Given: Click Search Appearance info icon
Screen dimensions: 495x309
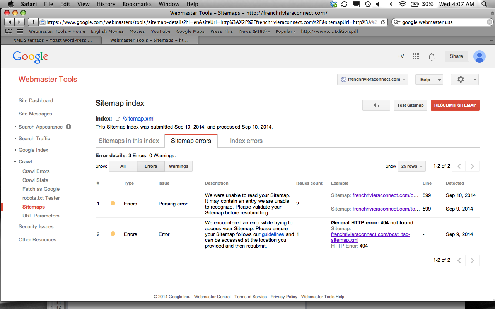Looking at the screenshot, I should click(x=68, y=127).
